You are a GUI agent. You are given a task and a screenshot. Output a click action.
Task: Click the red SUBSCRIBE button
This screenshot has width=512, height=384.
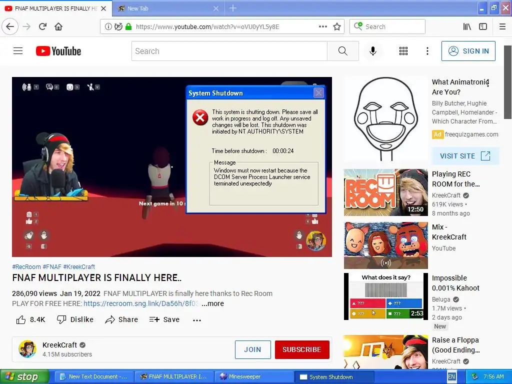[x=302, y=349]
